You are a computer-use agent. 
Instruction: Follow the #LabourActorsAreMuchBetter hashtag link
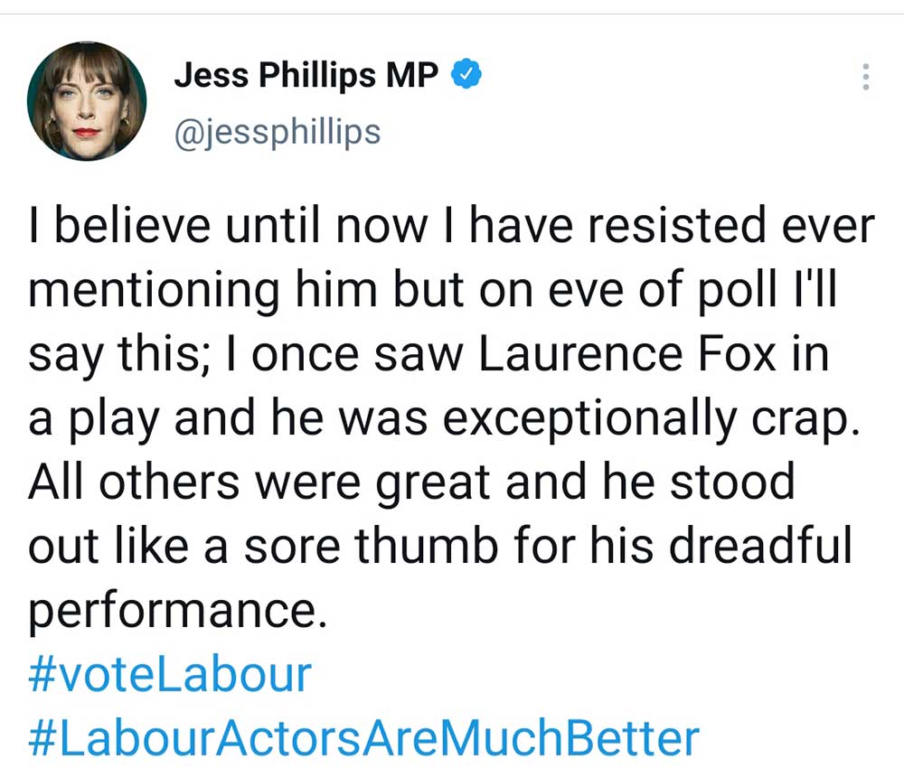[363, 736]
